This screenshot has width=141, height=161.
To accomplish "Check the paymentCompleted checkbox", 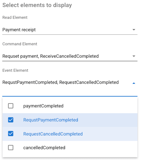I will click(x=11, y=106).
